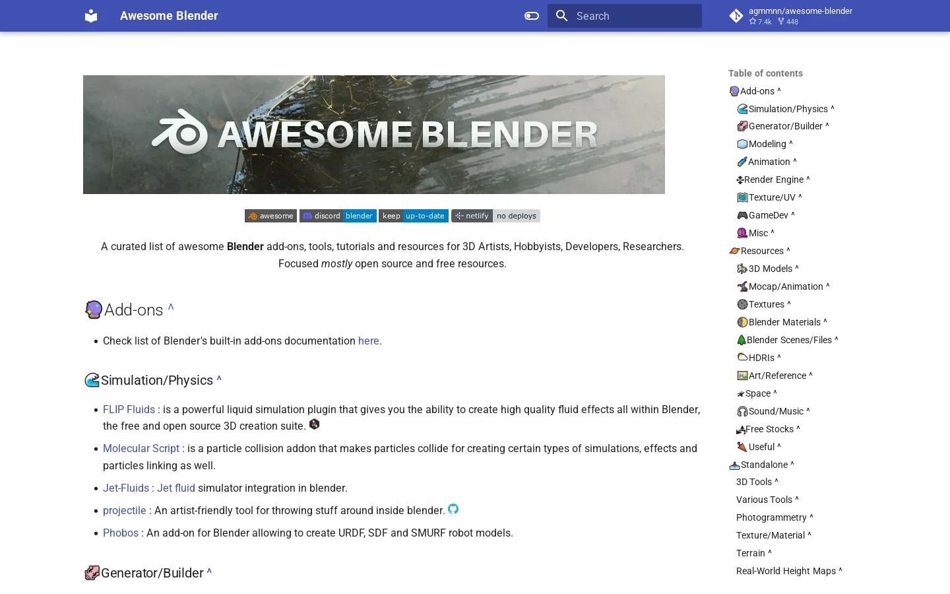Click the netlify deploy status badge
950x594 pixels.
[x=495, y=216]
